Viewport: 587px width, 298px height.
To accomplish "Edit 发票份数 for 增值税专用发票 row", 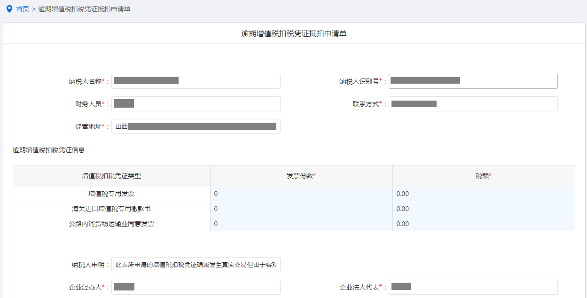I will click(x=301, y=194).
